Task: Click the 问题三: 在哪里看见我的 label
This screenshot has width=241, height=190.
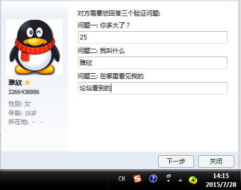Action: click(x=110, y=76)
